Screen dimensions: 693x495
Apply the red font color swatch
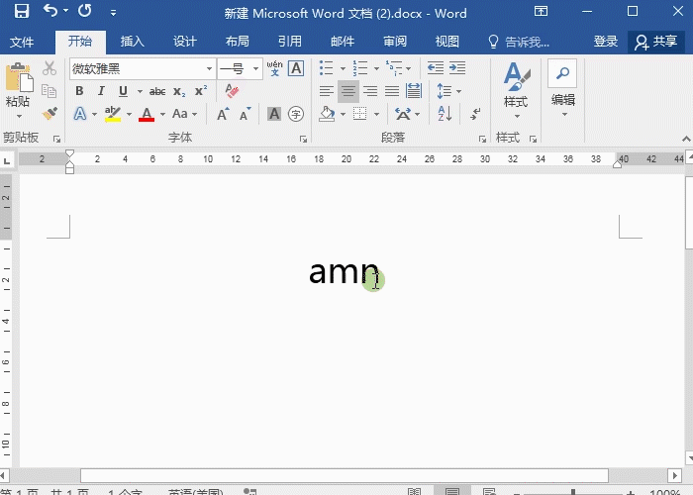pyautogui.click(x=147, y=114)
